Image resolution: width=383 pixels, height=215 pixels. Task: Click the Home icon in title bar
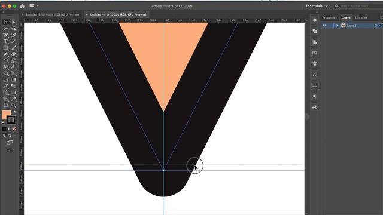click(22, 6)
